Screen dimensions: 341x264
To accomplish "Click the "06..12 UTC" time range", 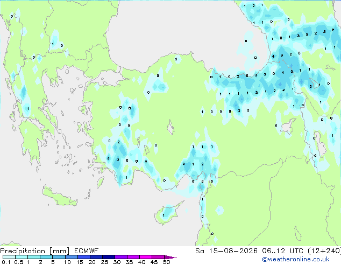I will (x=282, y=251).
